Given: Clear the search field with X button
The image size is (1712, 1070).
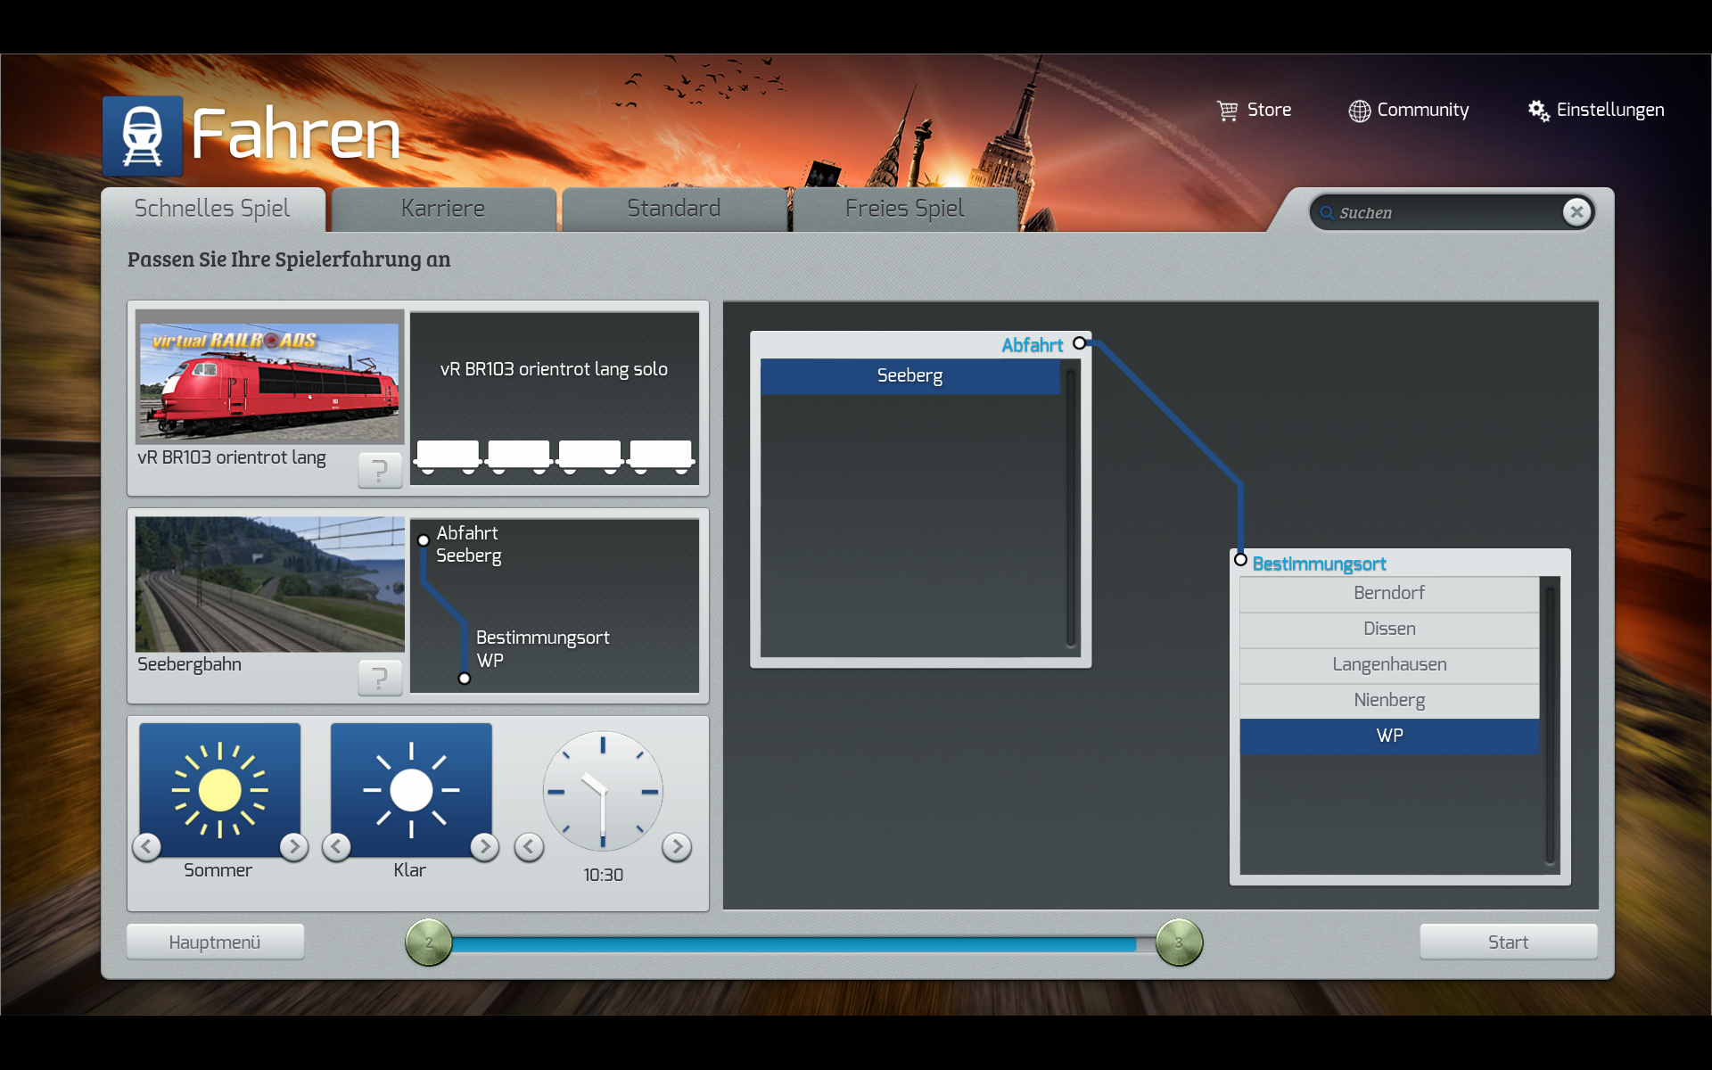Looking at the screenshot, I should pyautogui.click(x=1576, y=212).
